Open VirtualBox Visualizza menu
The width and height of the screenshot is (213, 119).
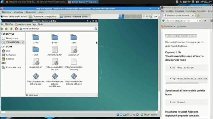[19, 12]
